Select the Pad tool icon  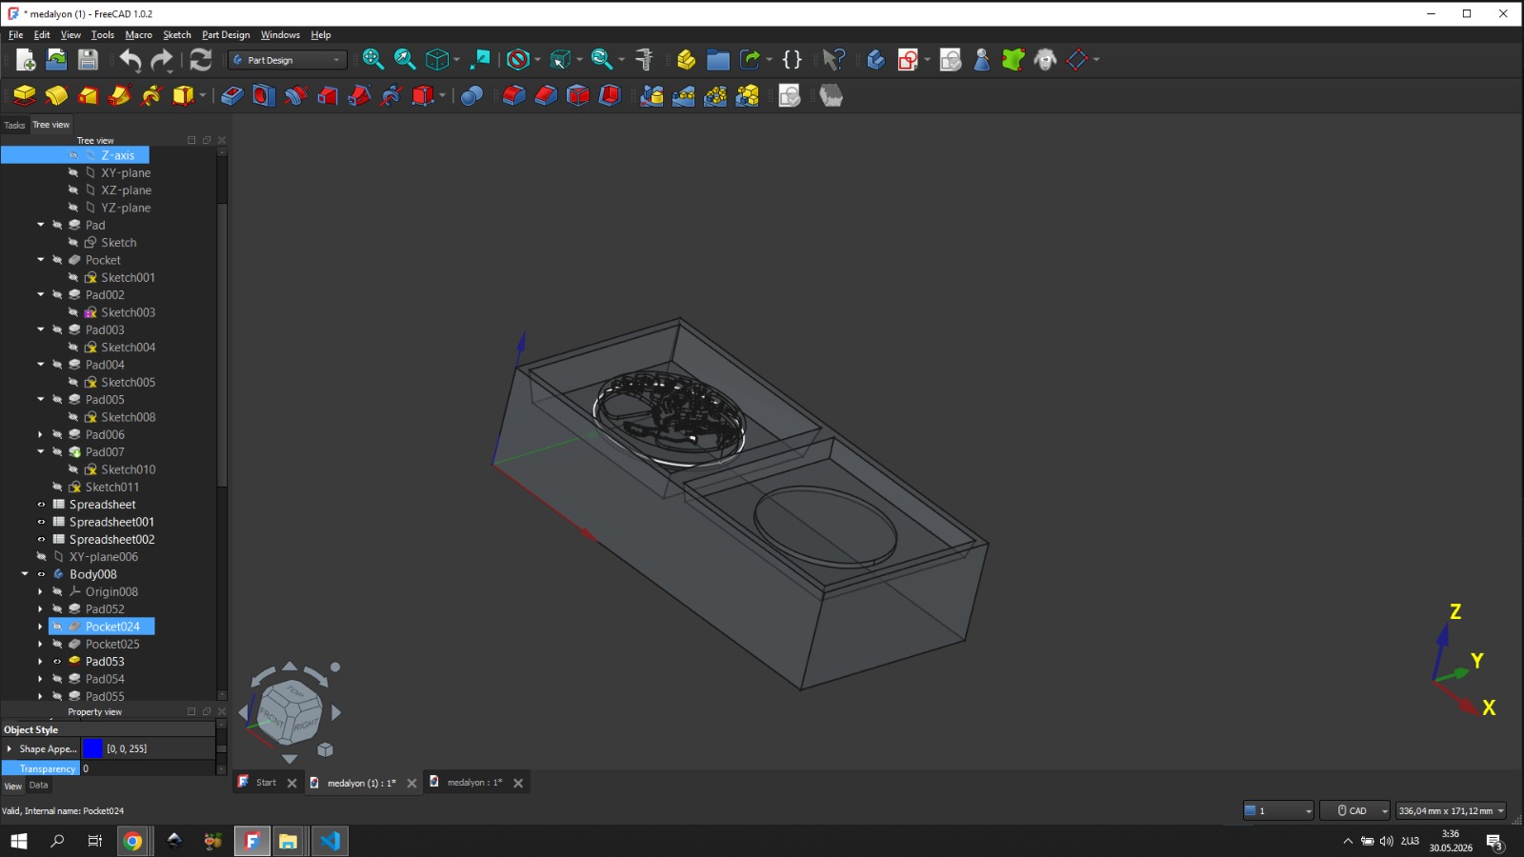pyautogui.click(x=25, y=95)
